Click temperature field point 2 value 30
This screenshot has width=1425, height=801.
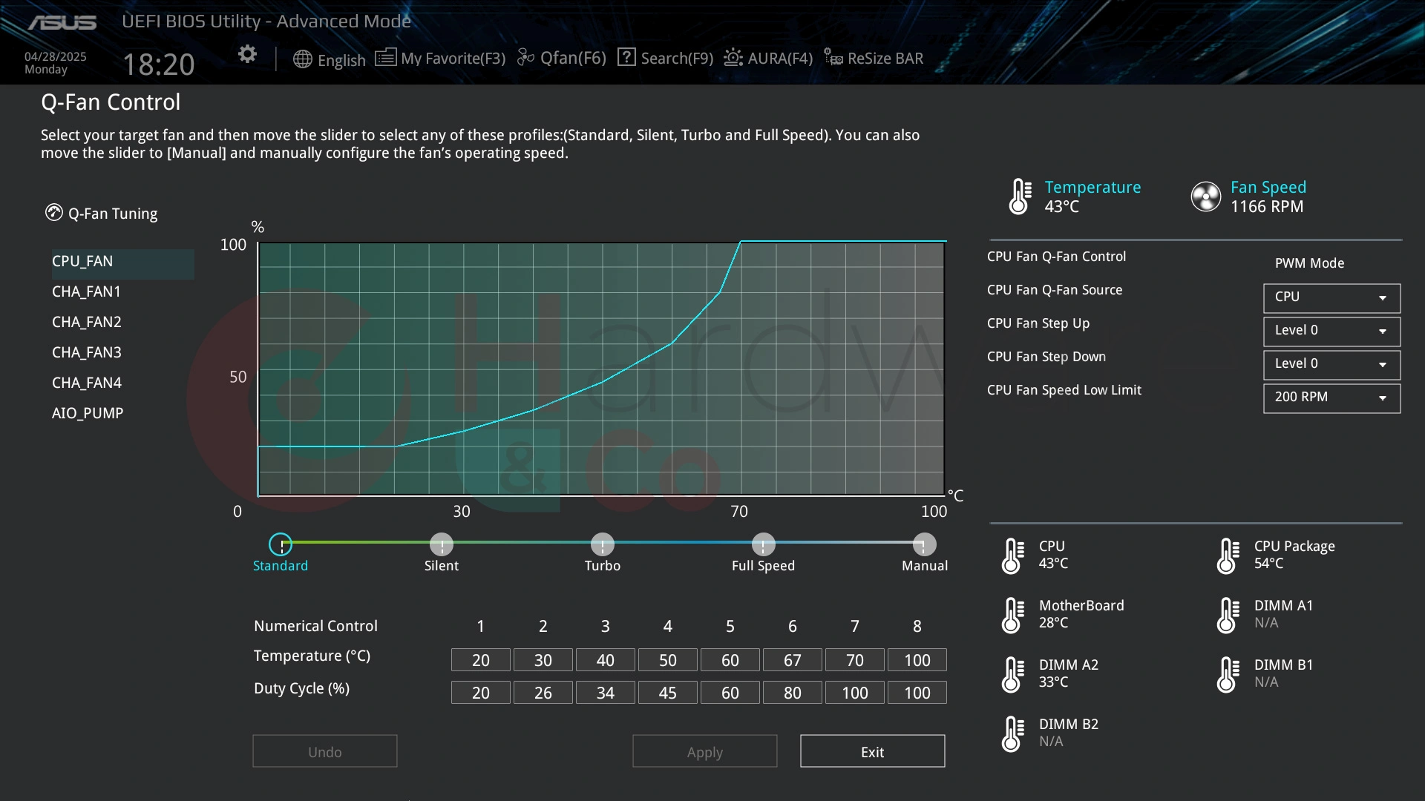(x=543, y=660)
